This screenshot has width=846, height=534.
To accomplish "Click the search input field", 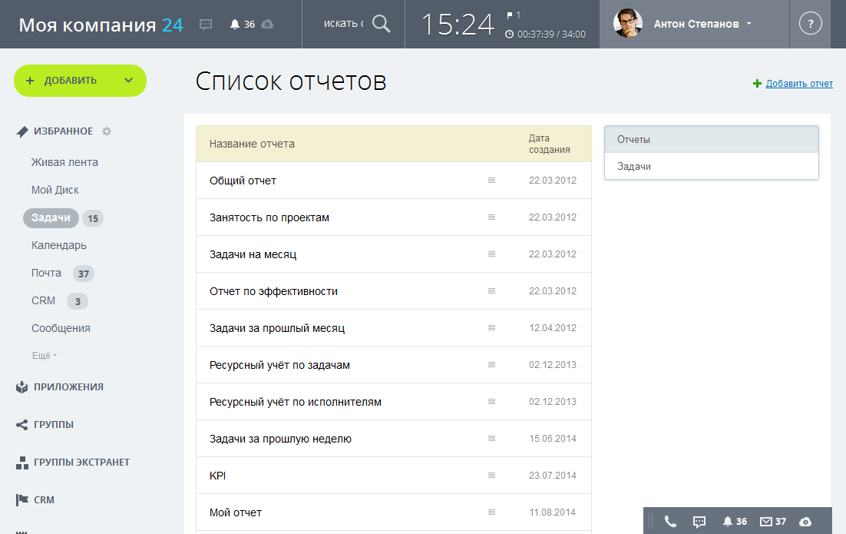I will 343,24.
